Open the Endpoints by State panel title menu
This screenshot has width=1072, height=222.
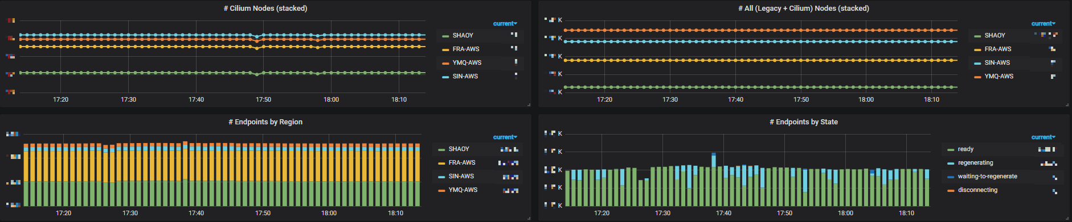click(803, 122)
